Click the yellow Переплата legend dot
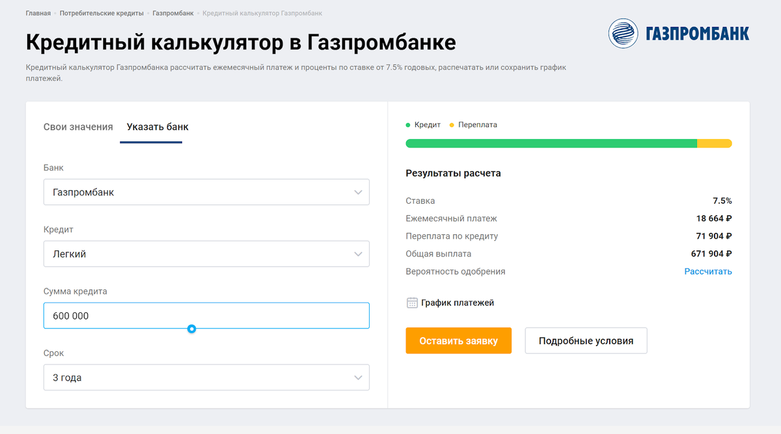The width and height of the screenshot is (781, 434). [x=450, y=124]
